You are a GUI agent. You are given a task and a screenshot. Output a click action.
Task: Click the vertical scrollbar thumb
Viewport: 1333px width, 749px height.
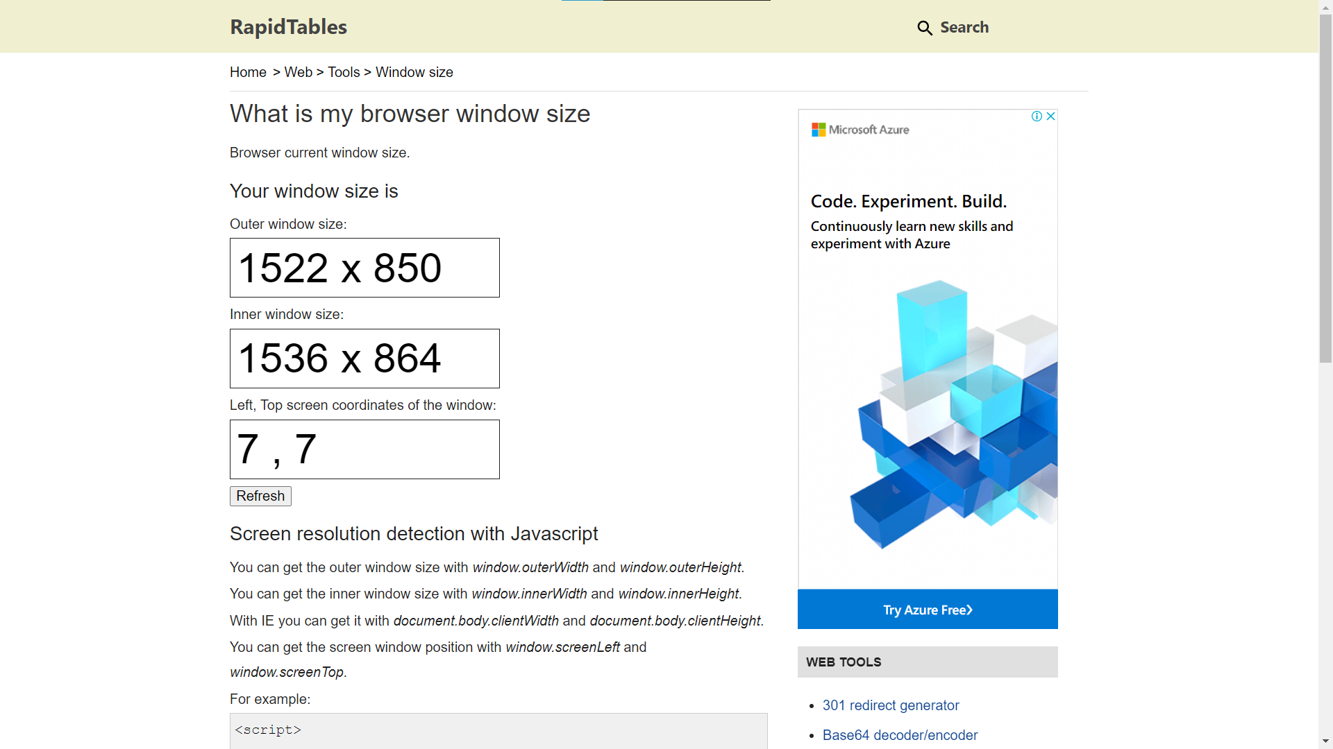(x=1325, y=187)
